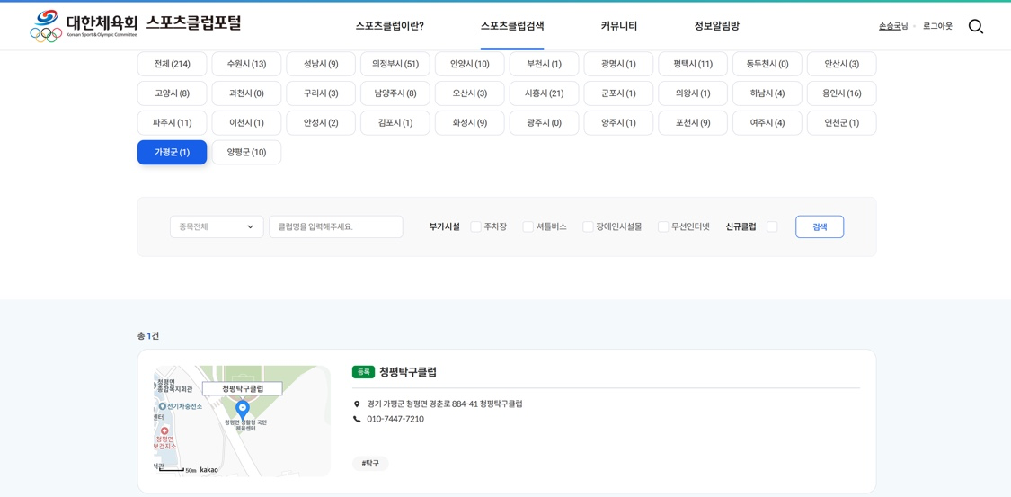This screenshot has height=497, width=1011.
Task: Open the 청평탁구클럽 map thumbnail
Action: click(242, 421)
